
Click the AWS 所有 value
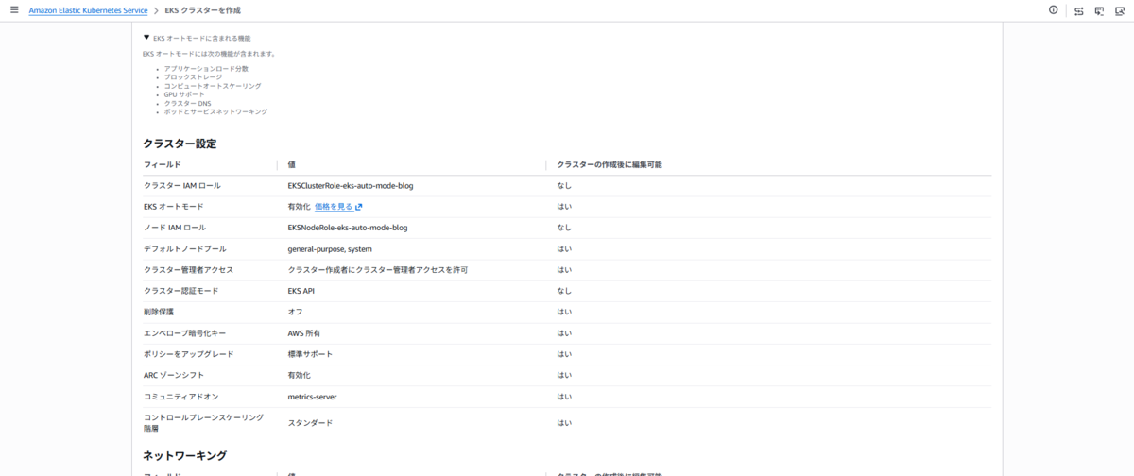tap(304, 333)
